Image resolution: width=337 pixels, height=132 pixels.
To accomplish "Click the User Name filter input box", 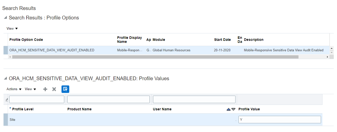I will [194, 99].
